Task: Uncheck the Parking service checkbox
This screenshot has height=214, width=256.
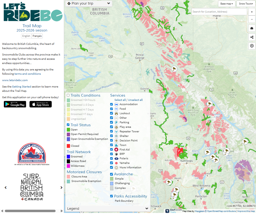Action: tap(111, 122)
